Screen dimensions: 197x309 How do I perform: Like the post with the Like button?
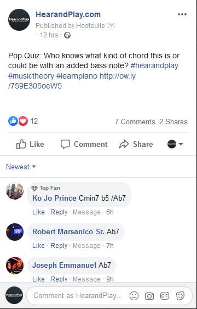tap(30, 144)
